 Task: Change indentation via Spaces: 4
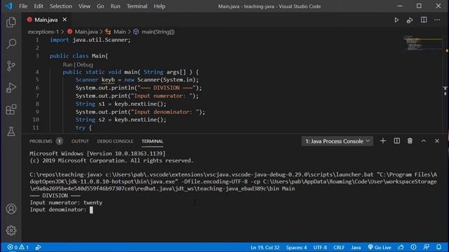pyautogui.click(x=296, y=247)
